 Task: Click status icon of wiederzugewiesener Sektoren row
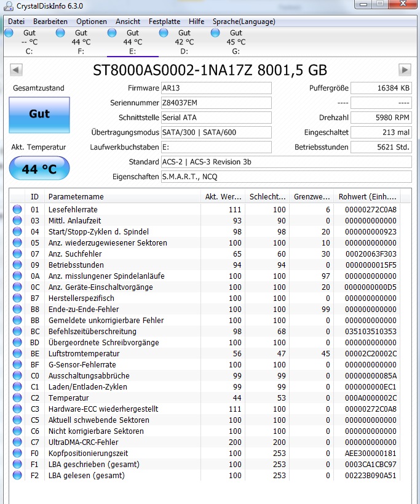click(x=17, y=242)
